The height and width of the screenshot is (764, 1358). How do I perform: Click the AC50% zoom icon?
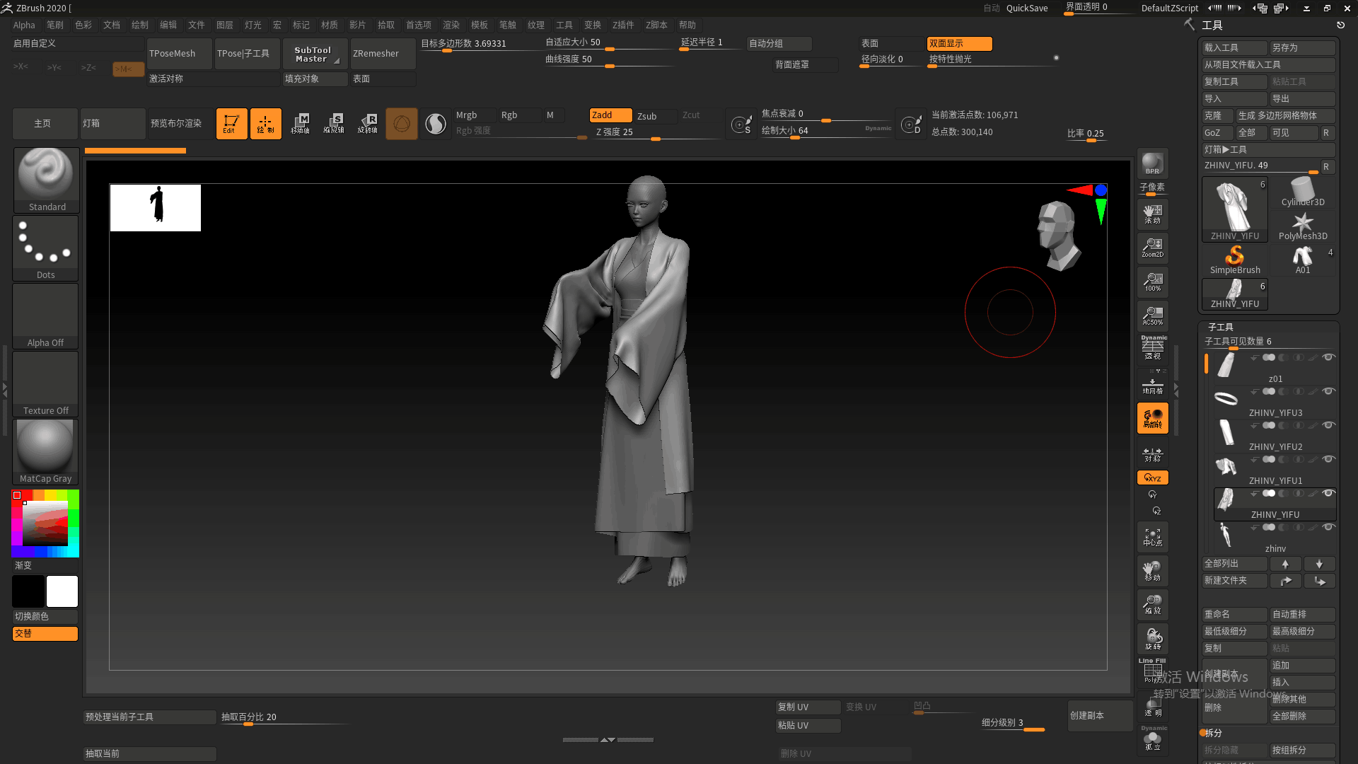tap(1152, 316)
